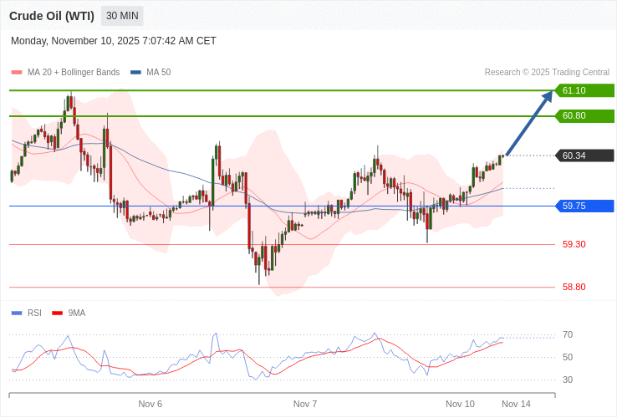Click the 9MA red legend swatch
The width and height of the screenshot is (617, 418).
(58, 313)
